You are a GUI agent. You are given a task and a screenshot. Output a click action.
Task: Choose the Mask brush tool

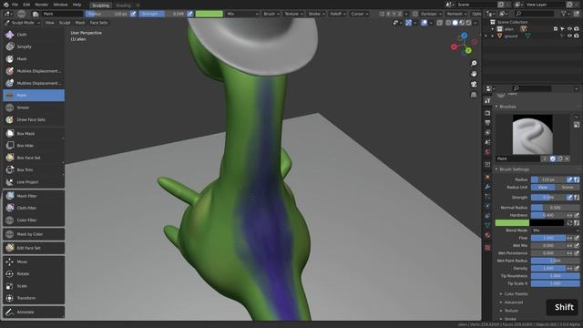34,58
